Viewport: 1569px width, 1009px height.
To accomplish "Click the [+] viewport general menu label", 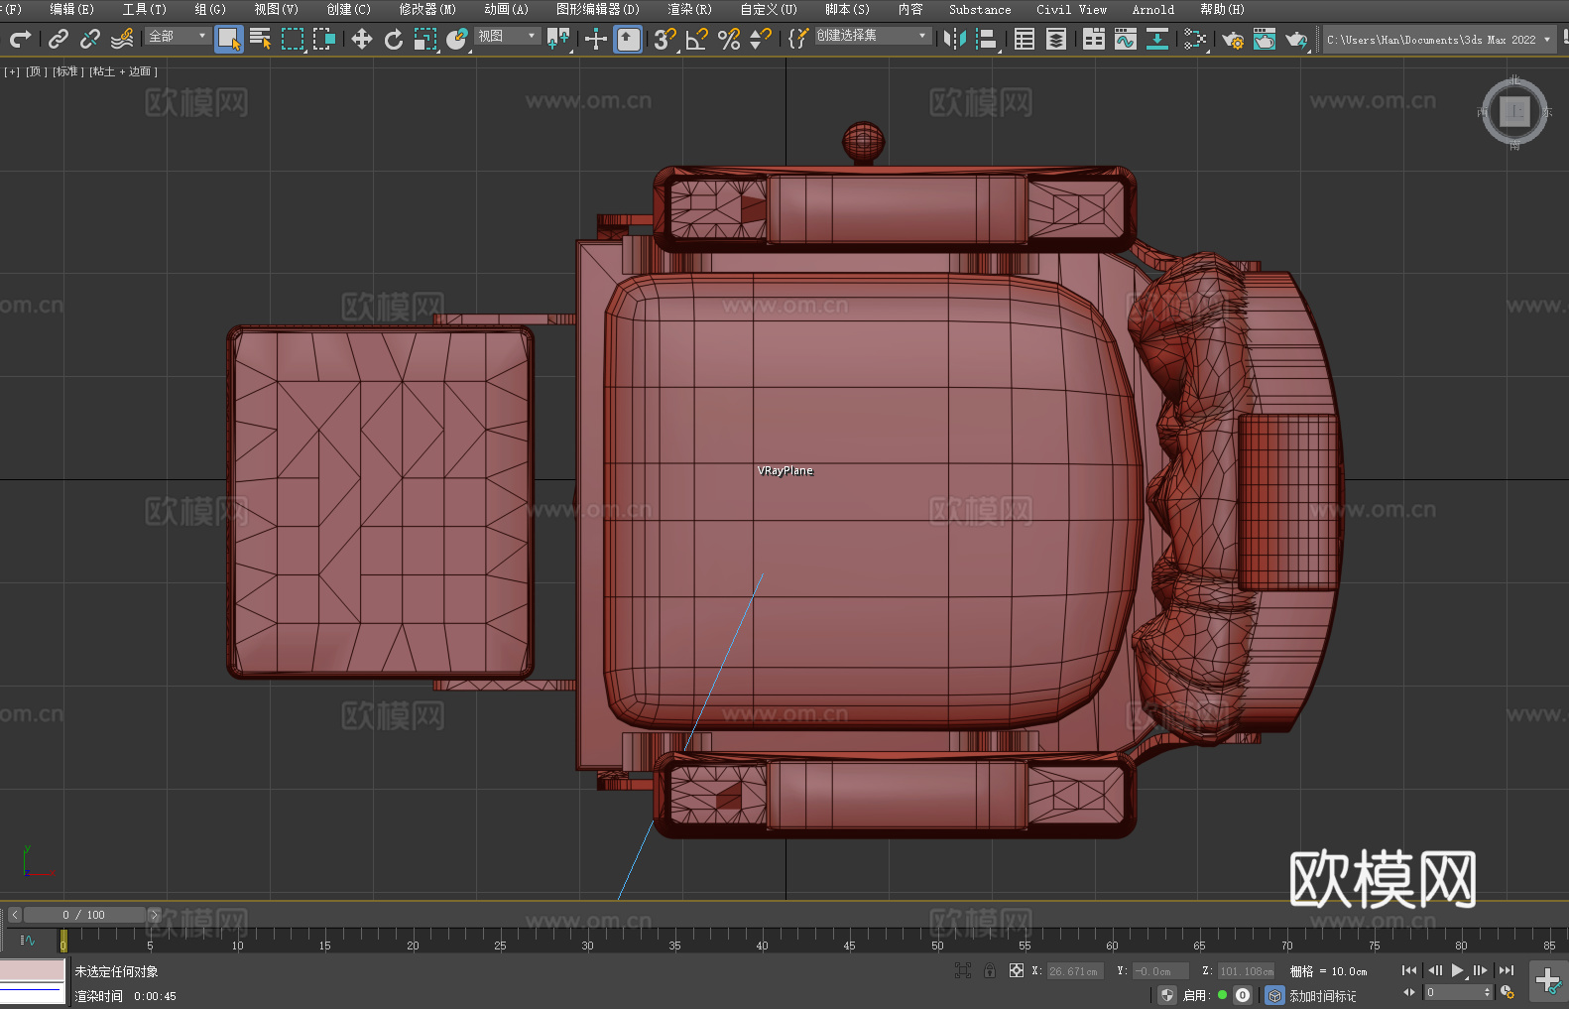I will coord(12,71).
